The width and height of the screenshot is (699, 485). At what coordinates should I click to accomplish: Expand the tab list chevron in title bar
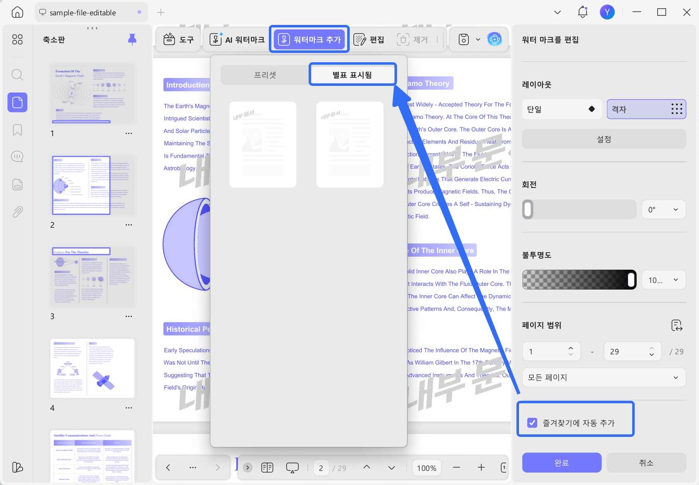[558, 12]
